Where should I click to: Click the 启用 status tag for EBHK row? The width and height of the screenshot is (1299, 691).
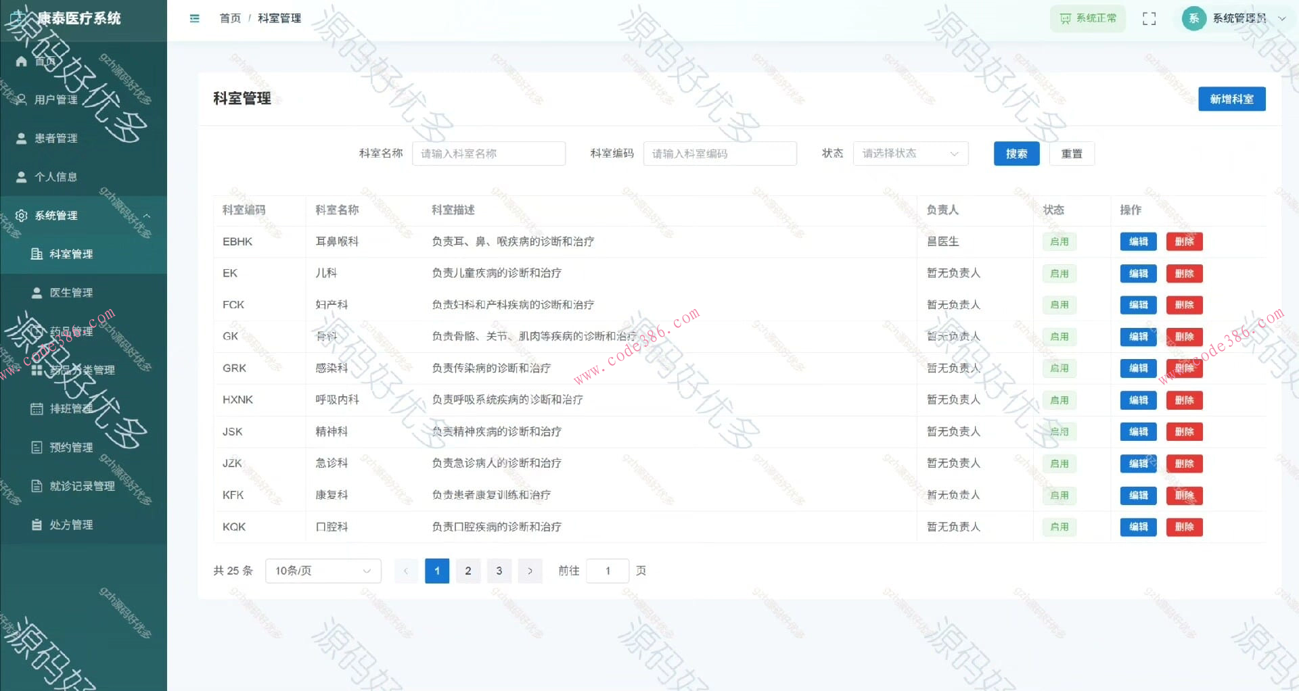[1059, 241]
